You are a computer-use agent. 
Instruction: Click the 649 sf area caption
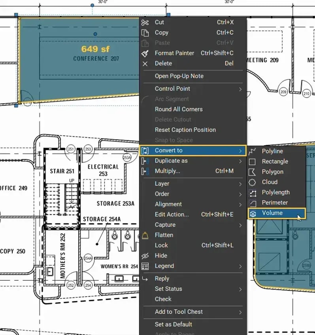point(95,49)
